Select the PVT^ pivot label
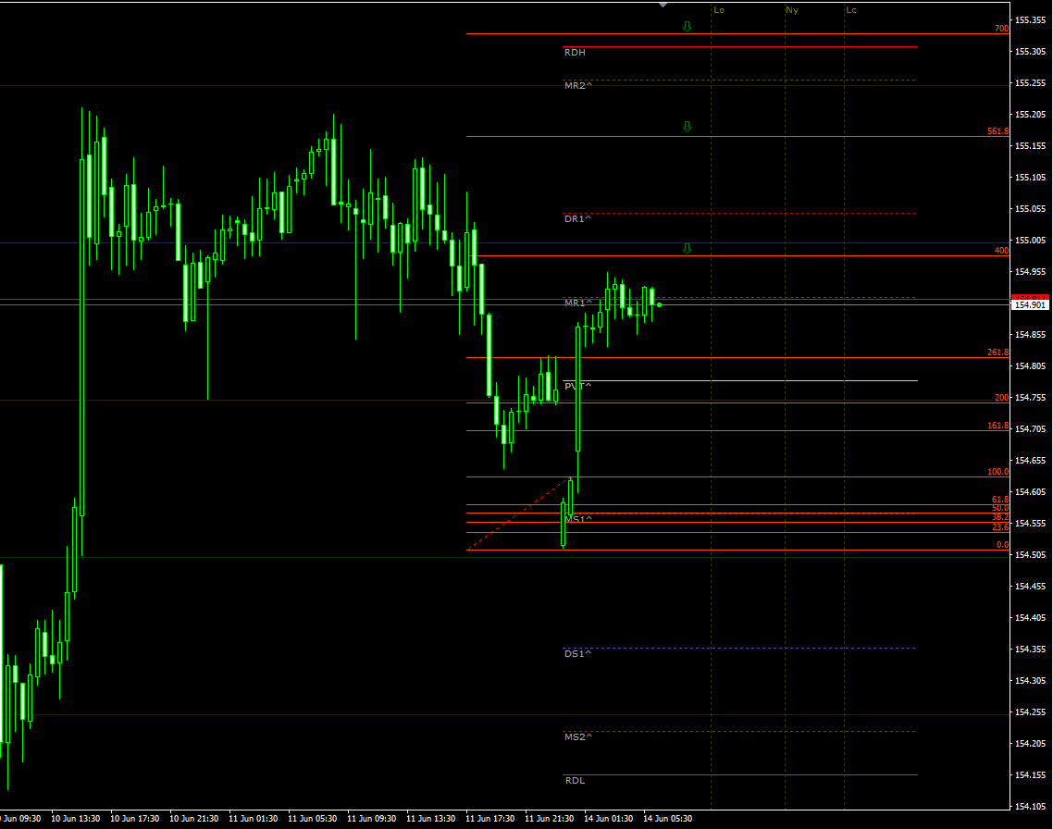 point(577,387)
